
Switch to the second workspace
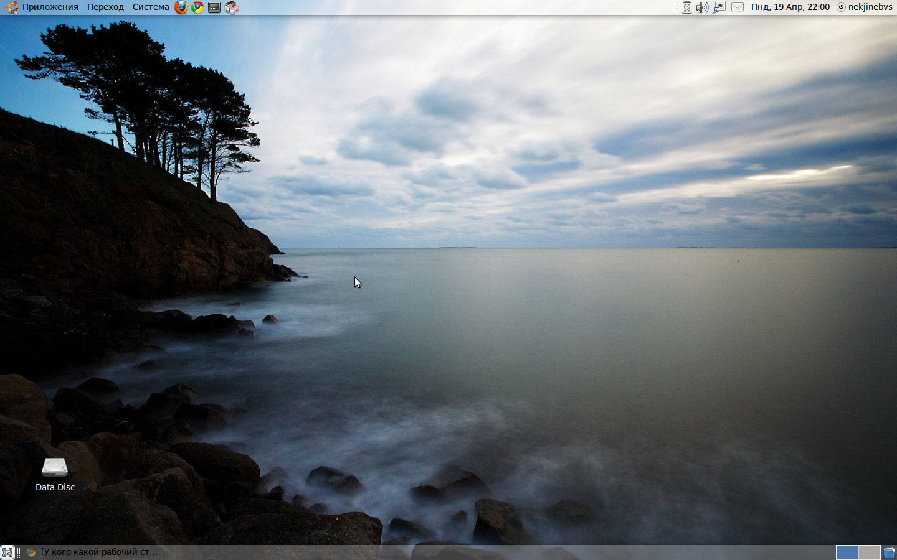[869, 553]
